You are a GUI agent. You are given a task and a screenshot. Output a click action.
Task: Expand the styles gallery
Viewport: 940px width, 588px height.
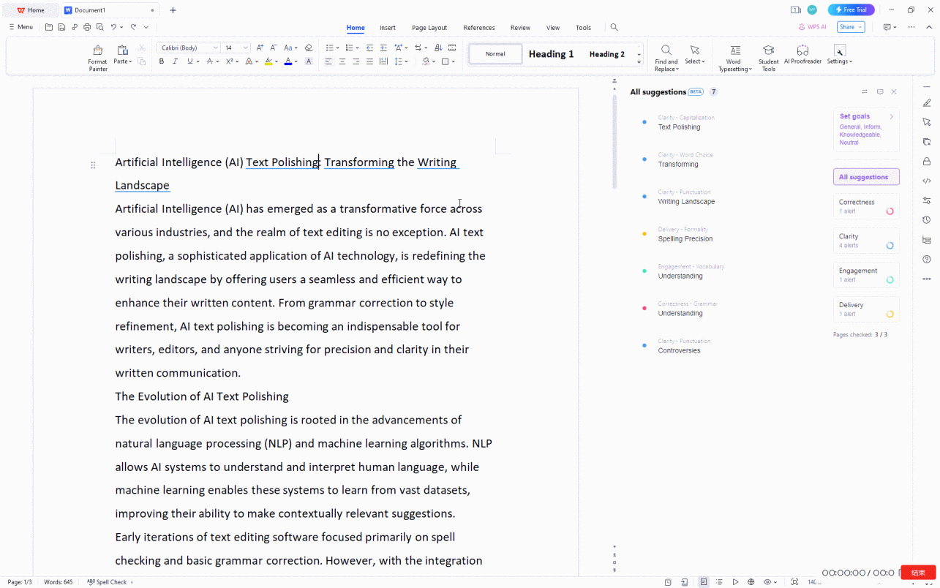pos(639,61)
